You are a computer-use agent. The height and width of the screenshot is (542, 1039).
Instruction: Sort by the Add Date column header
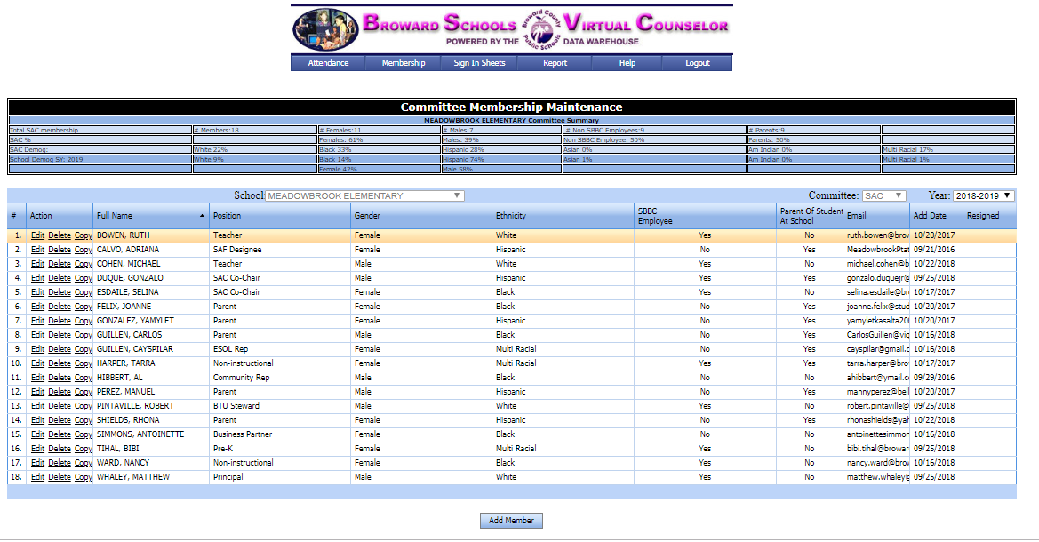(936, 215)
